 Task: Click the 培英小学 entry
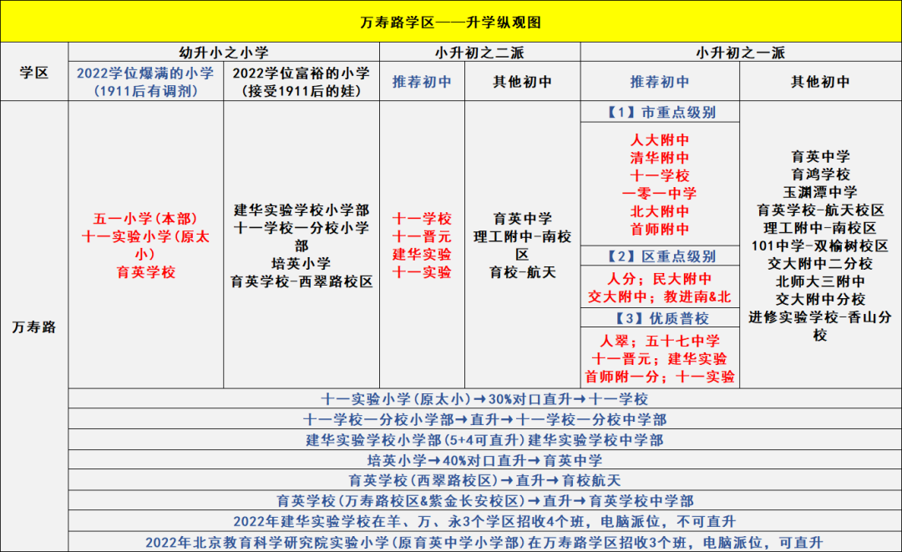(x=302, y=263)
